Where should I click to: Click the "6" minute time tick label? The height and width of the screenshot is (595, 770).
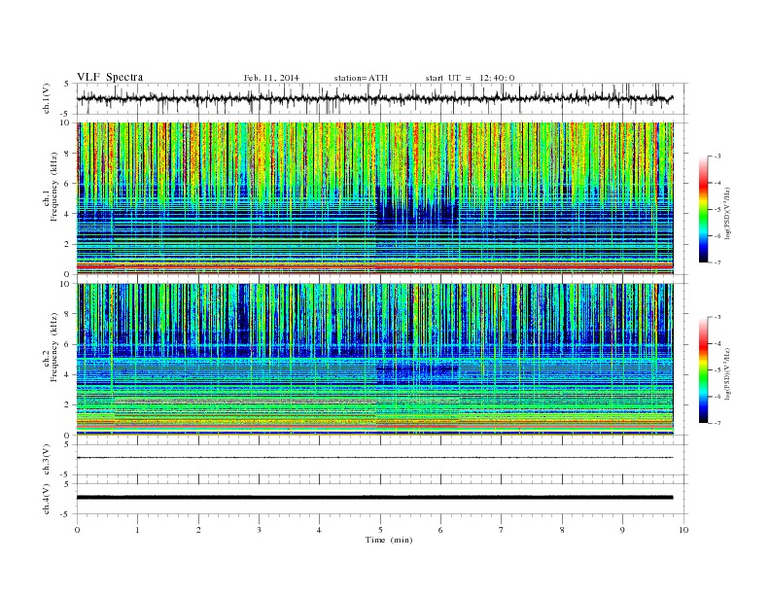point(440,530)
